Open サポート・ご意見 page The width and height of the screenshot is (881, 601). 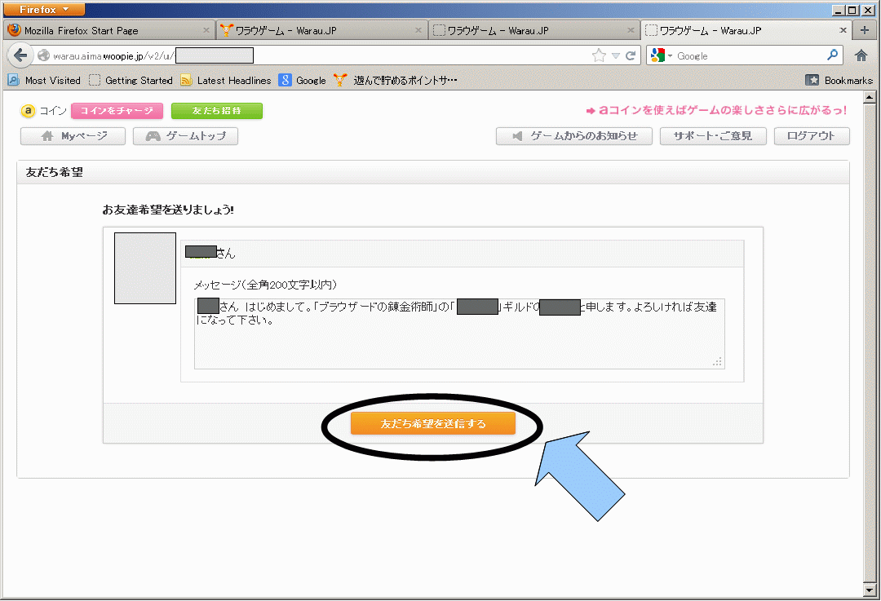tap(713, 136)
